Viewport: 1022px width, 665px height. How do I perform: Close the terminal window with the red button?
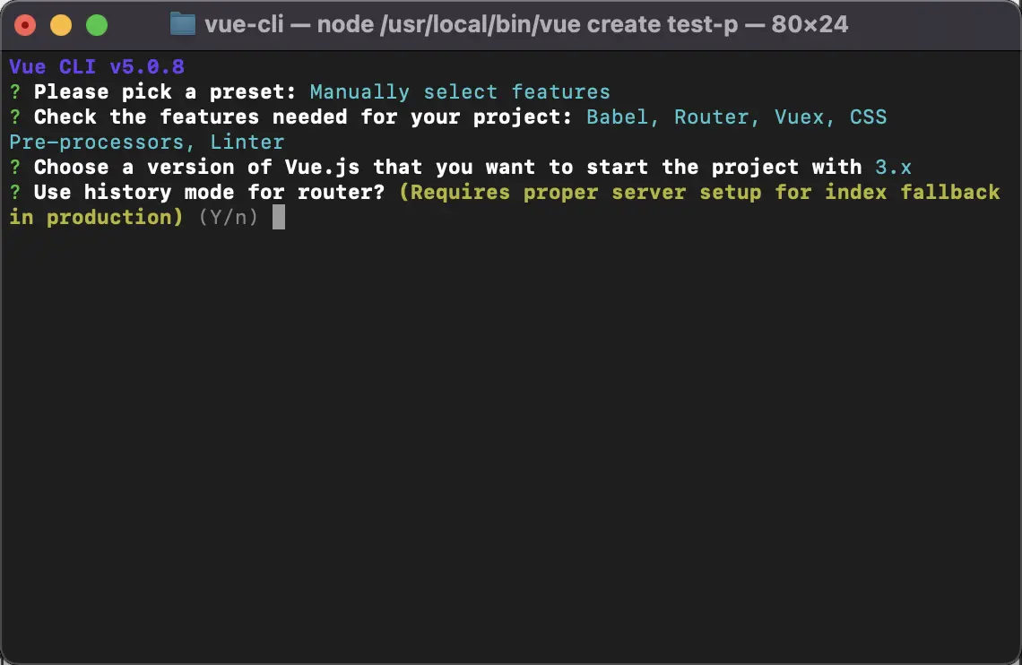point(25,25)
